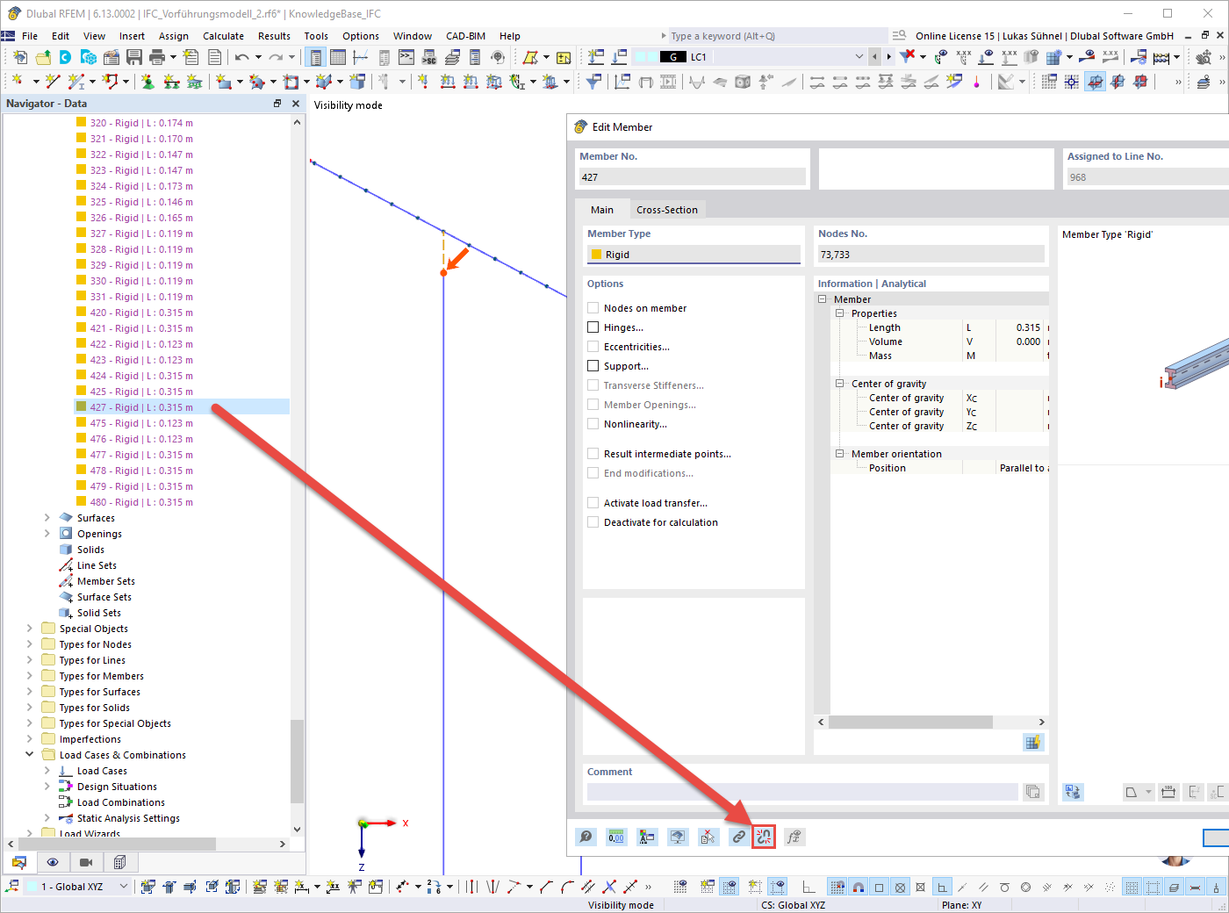This screenshot has height=913, width=1229.
Task: Check Deactivate for calculation
Action: pyautogui.click(x=593, y=522)
